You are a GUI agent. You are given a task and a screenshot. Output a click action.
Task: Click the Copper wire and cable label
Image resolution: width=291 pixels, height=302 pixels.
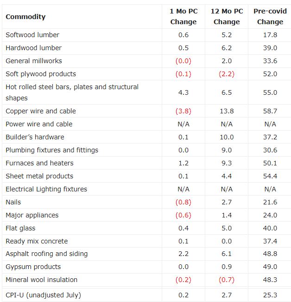pyautogui.click(x=41, y=111)
